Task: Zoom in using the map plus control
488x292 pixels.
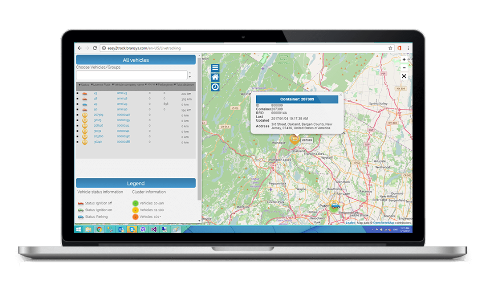Action: point(404,59)
